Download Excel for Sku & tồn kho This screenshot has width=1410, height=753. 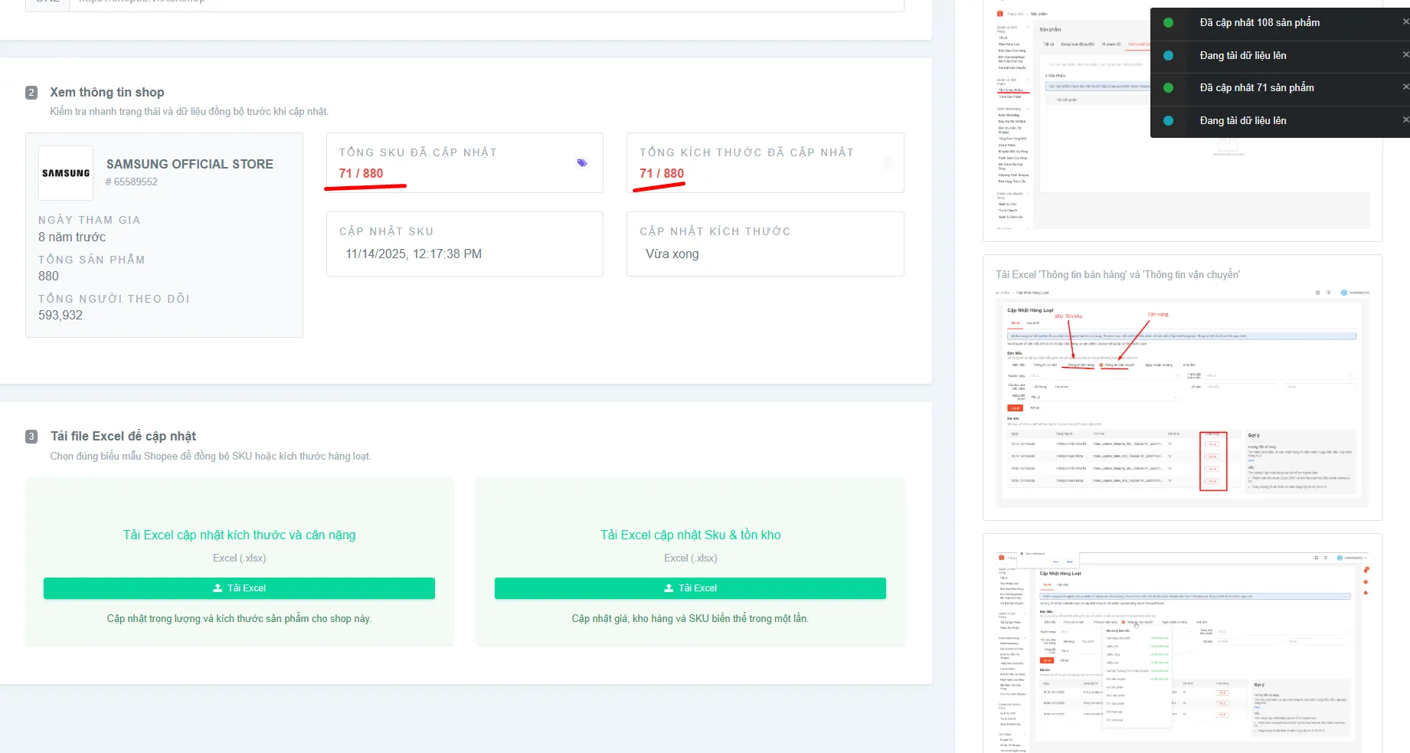tap(690, 588)
